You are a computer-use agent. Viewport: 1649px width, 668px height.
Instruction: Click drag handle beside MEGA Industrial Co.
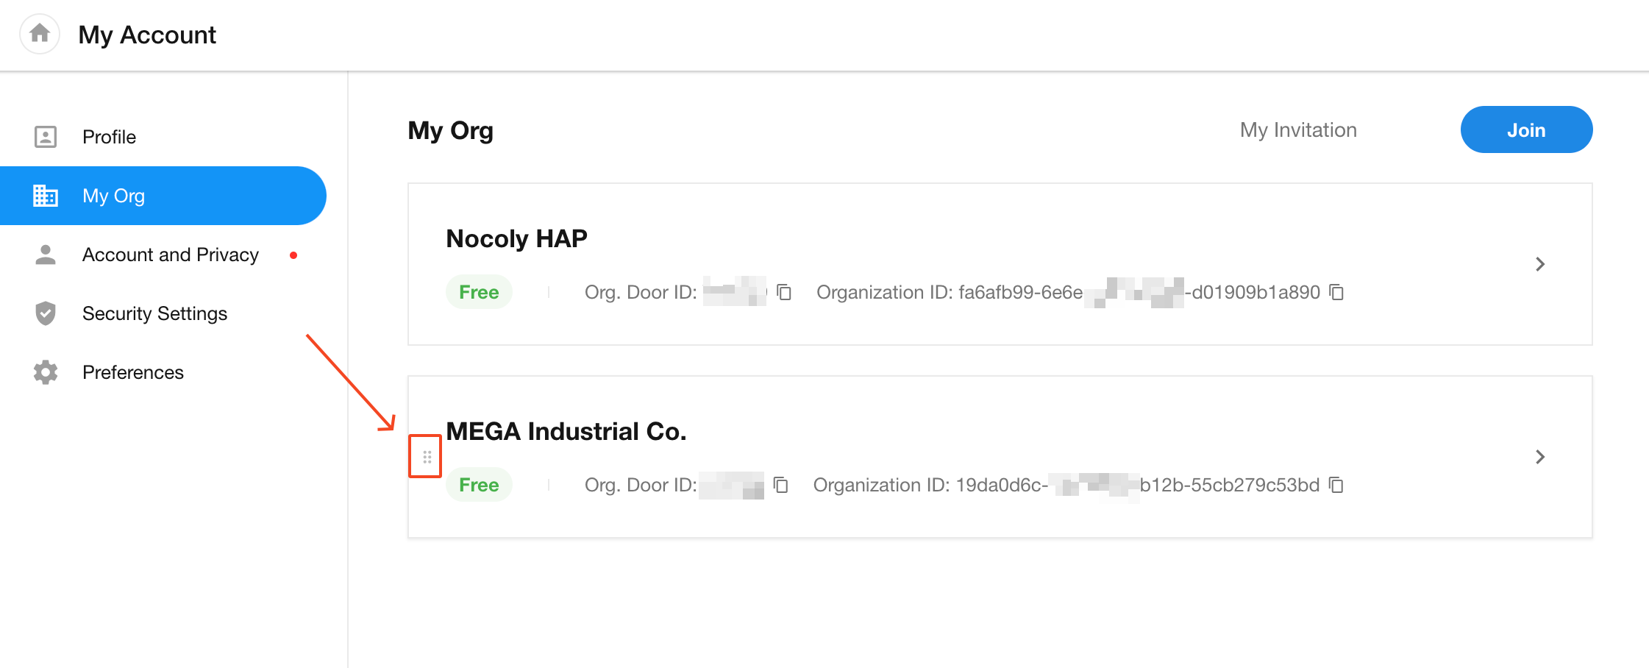point(427,458)
